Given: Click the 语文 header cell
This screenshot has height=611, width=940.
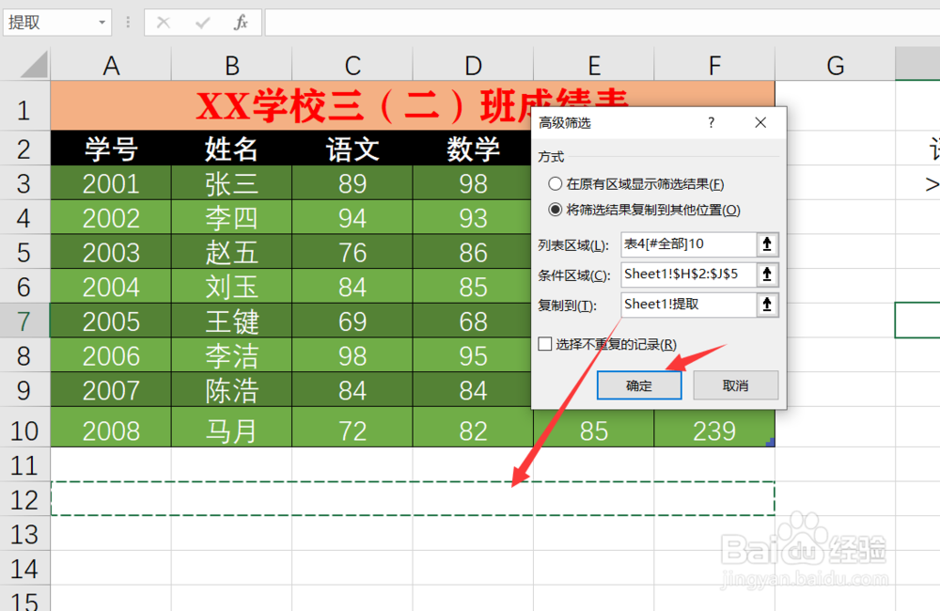Looking at the screenshot, I should click(352, 149).
